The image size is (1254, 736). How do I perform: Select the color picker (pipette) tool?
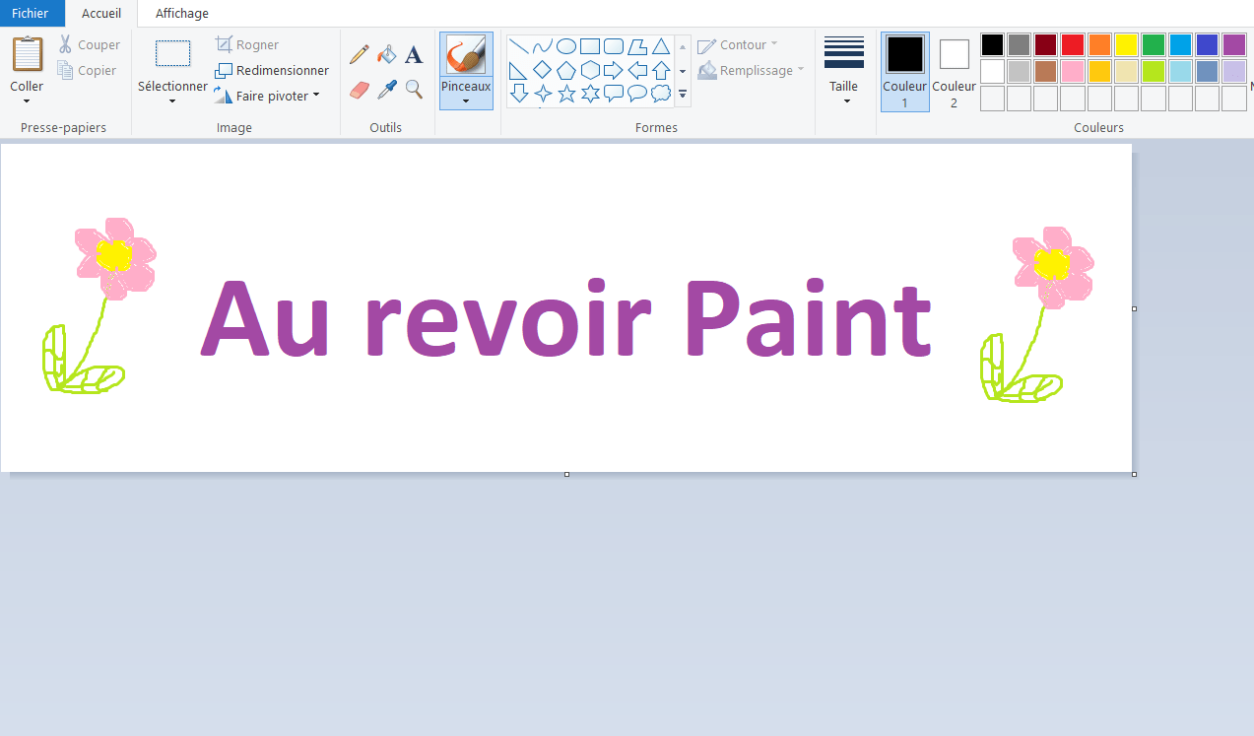pyautogui.click(x=386, y=90)
